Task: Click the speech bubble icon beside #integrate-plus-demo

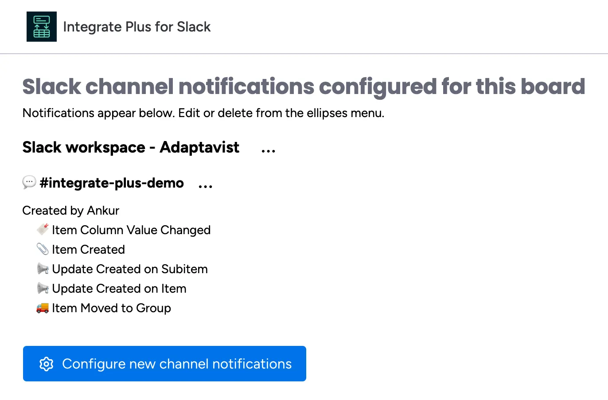Action: [29, 182]
